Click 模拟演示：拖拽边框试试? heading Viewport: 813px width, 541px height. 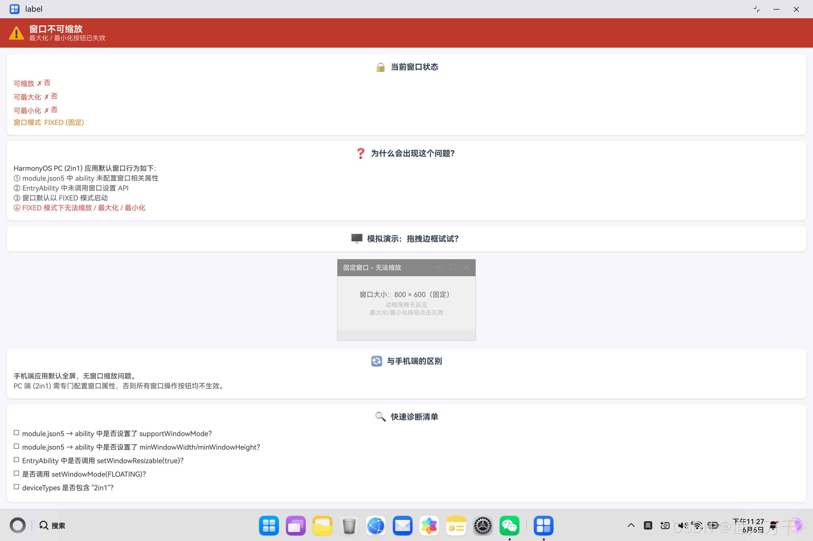coord(413,238)
